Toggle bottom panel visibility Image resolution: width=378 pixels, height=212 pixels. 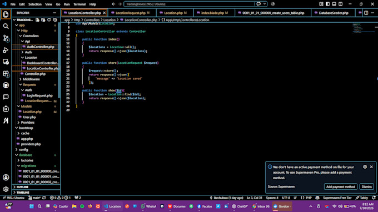point(334,4)
